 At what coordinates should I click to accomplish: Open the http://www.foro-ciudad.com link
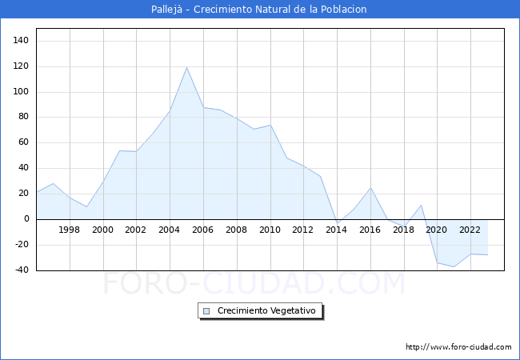pos(458,347)
